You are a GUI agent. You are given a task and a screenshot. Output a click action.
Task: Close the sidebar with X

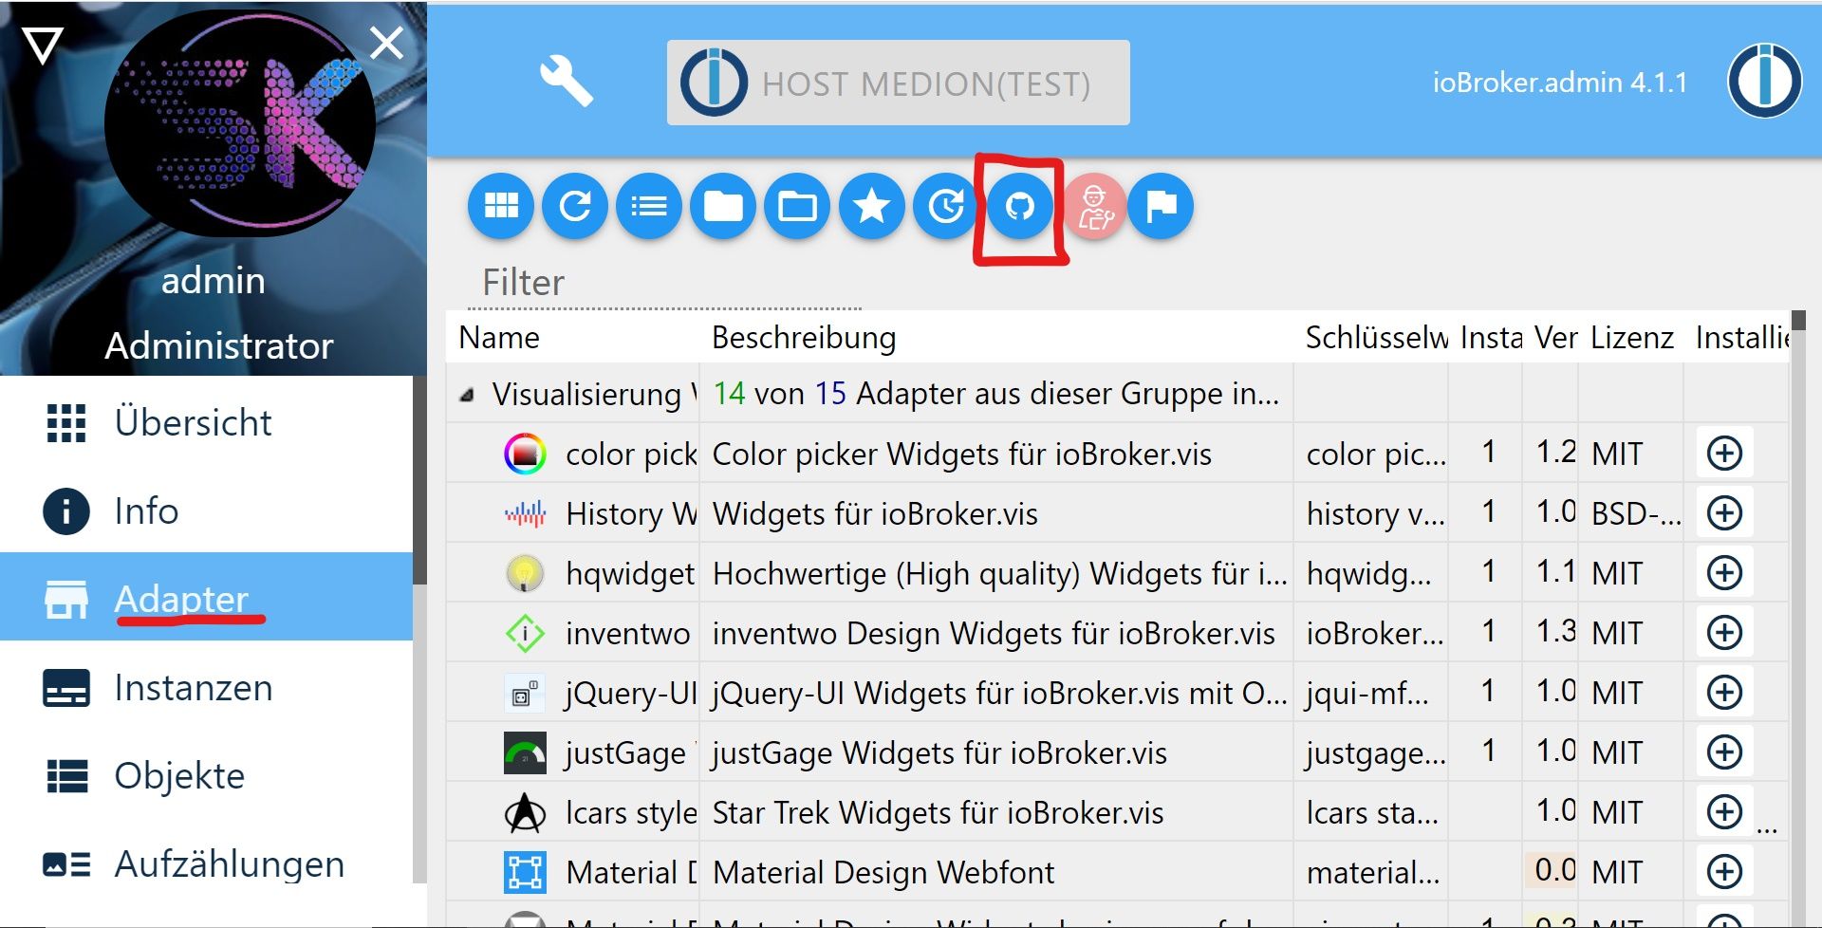(386, 43)
